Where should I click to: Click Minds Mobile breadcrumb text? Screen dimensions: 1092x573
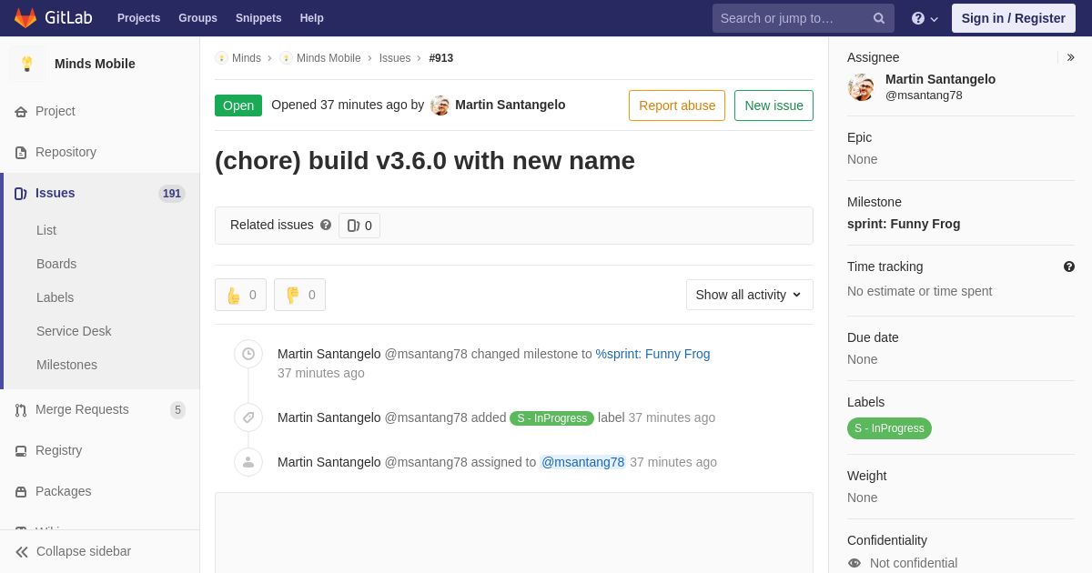coord(329,58)
